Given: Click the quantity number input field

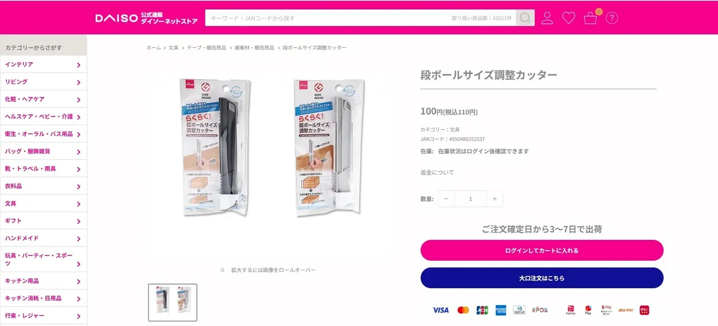Looking at the screenshot, I should click(470, 199).
